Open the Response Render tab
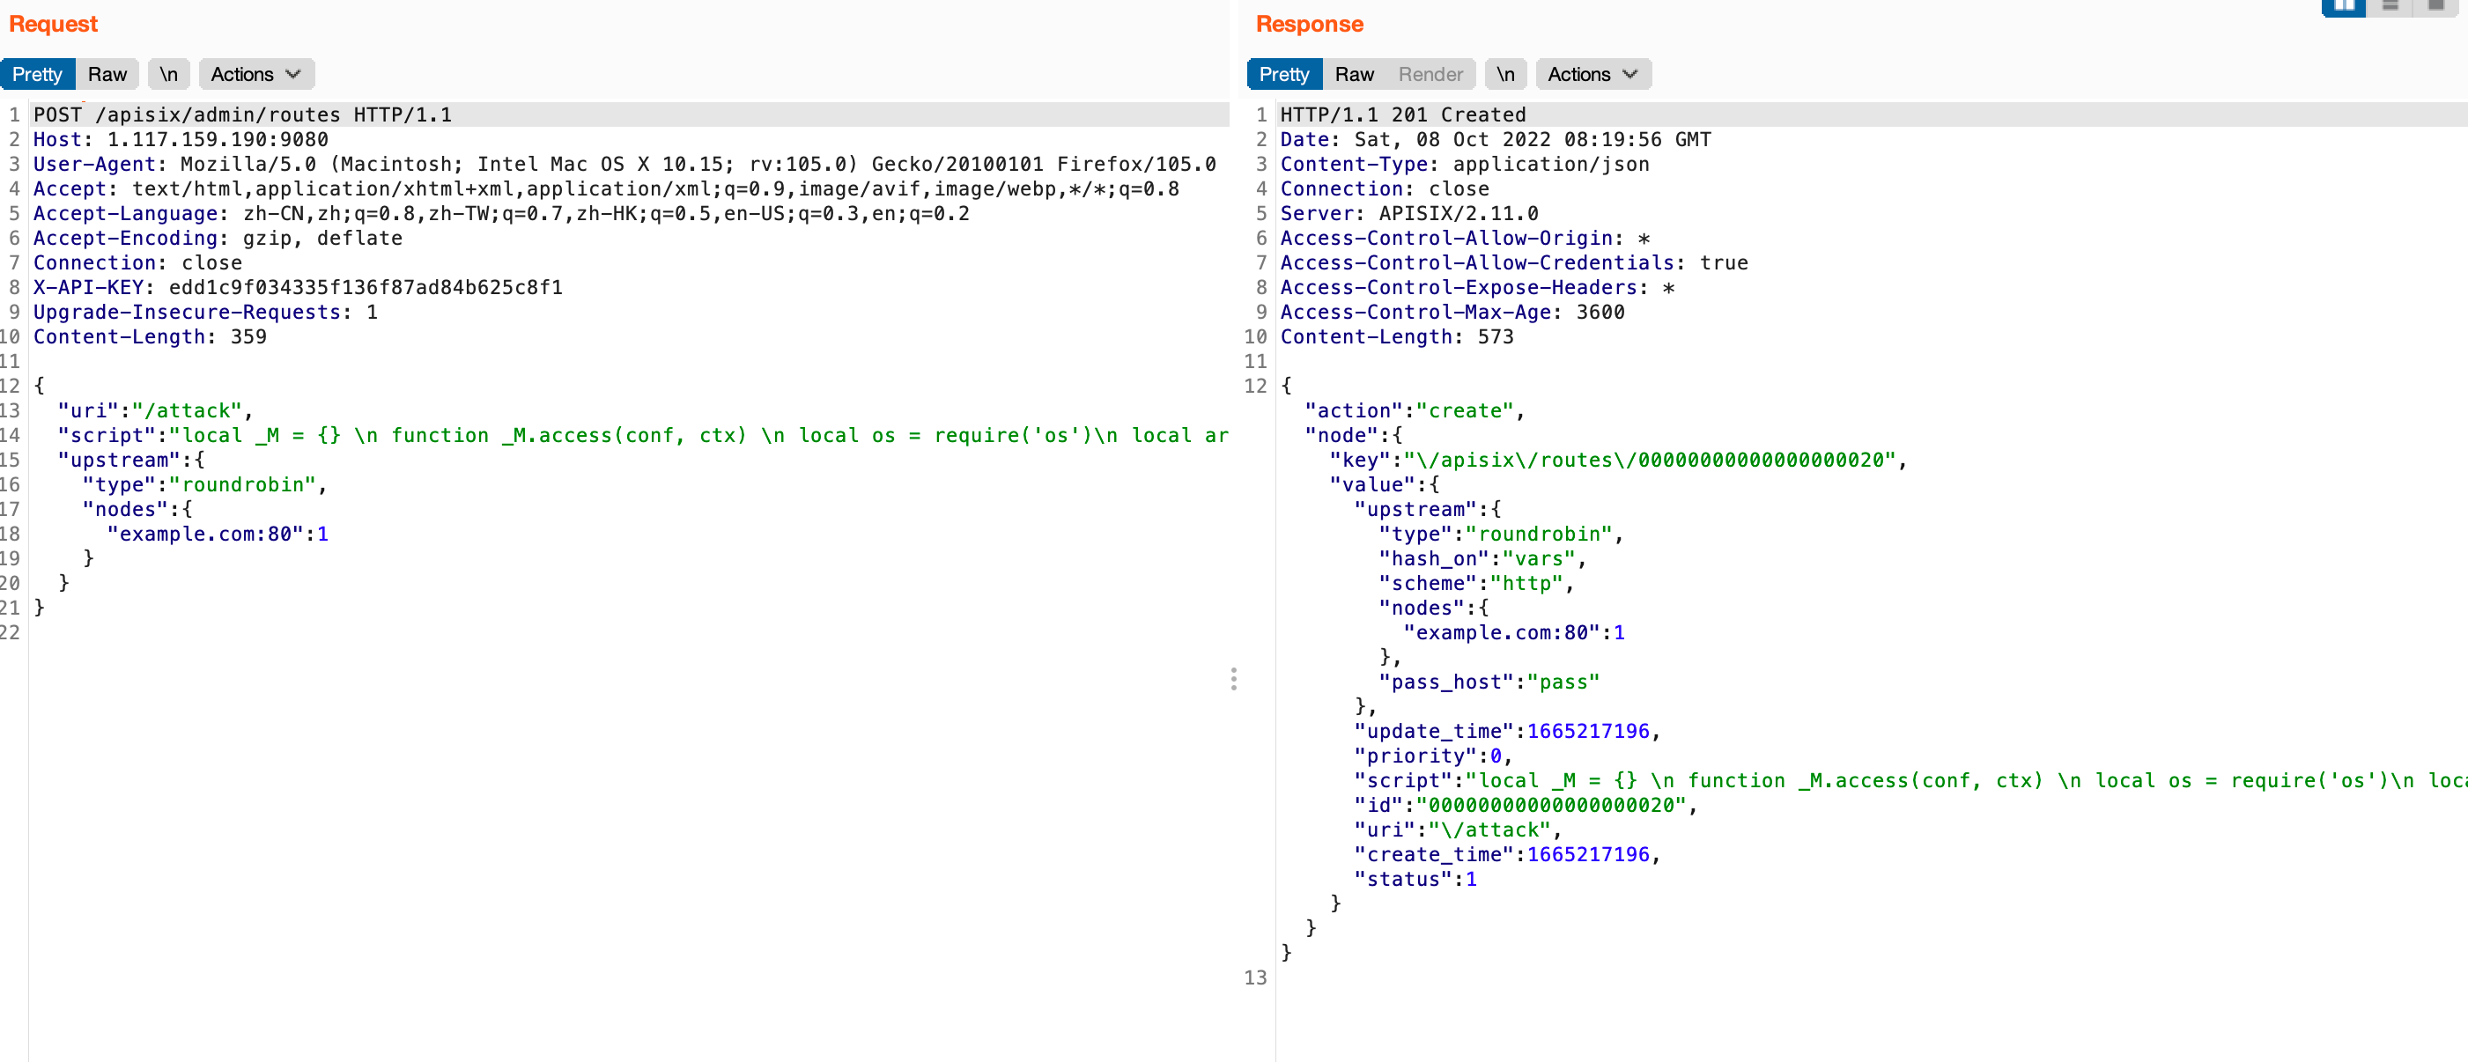The image size is (2468, 1062). 1430,75
